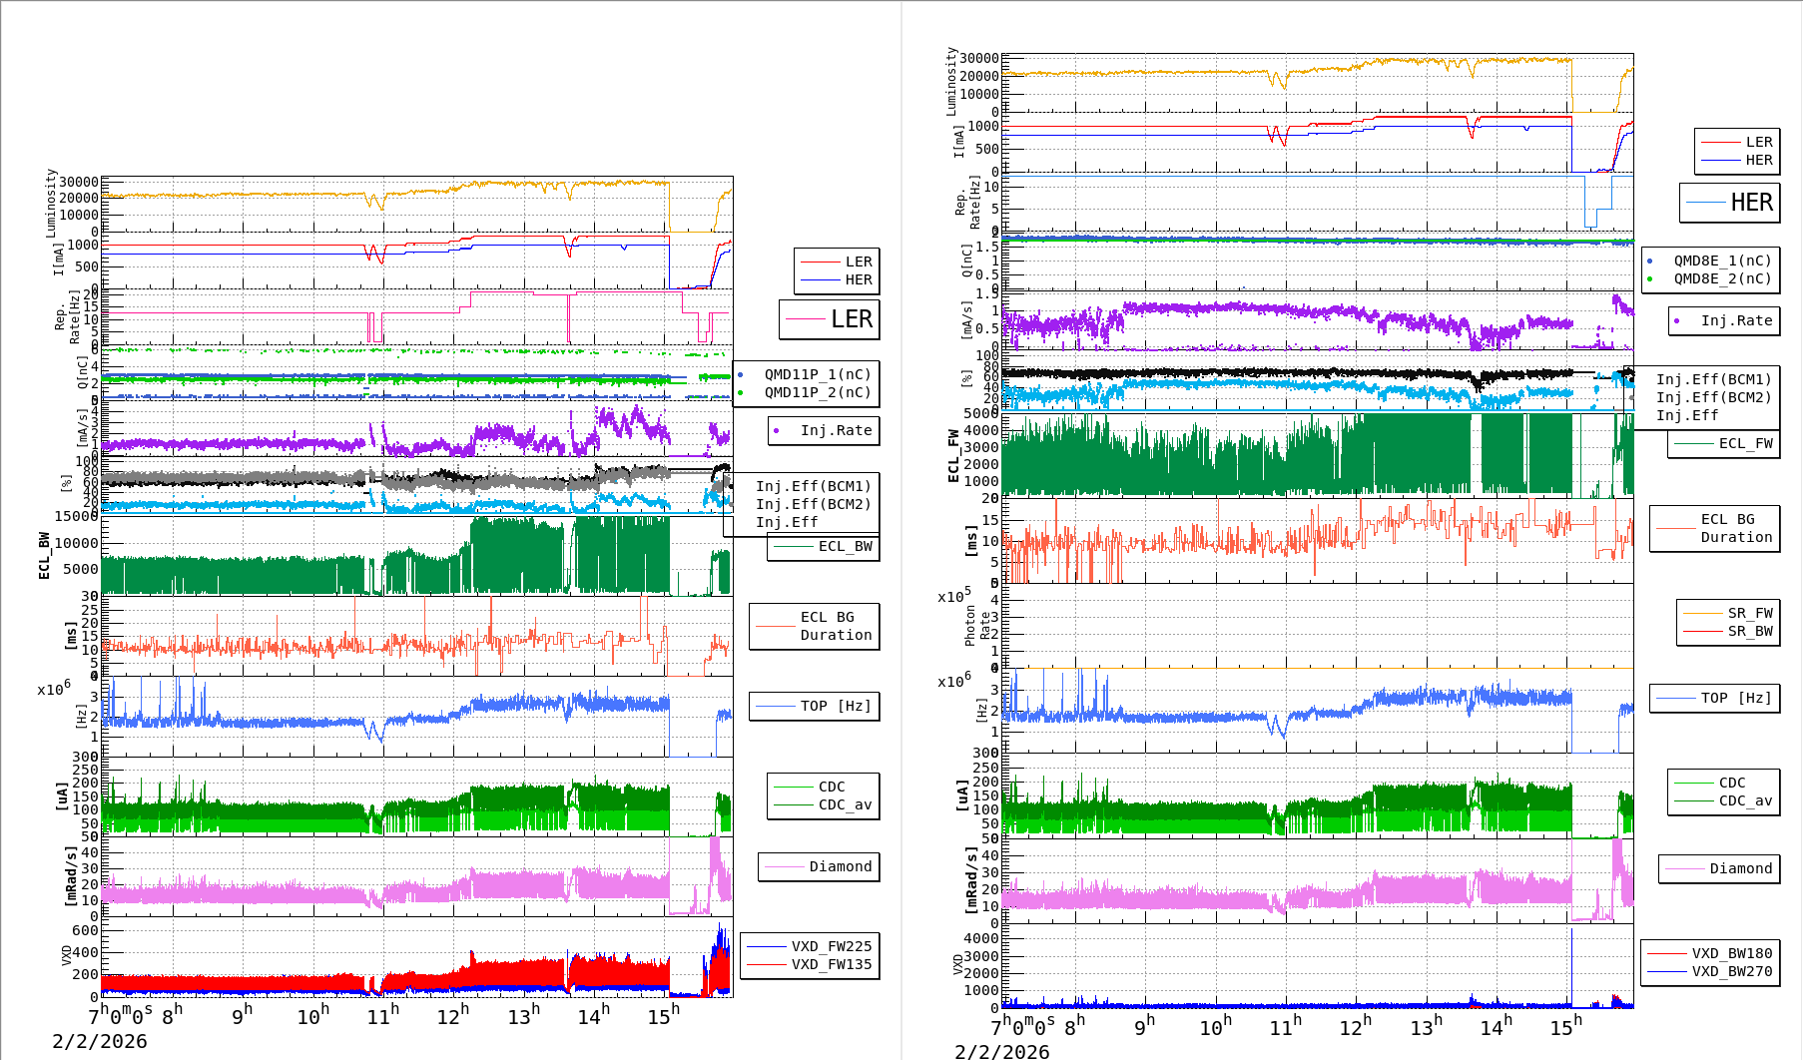Viewport: 1803px width, 1060px height.
Task: Click the Inj.Rate legend in right plot
Action: coord(1736,320)
